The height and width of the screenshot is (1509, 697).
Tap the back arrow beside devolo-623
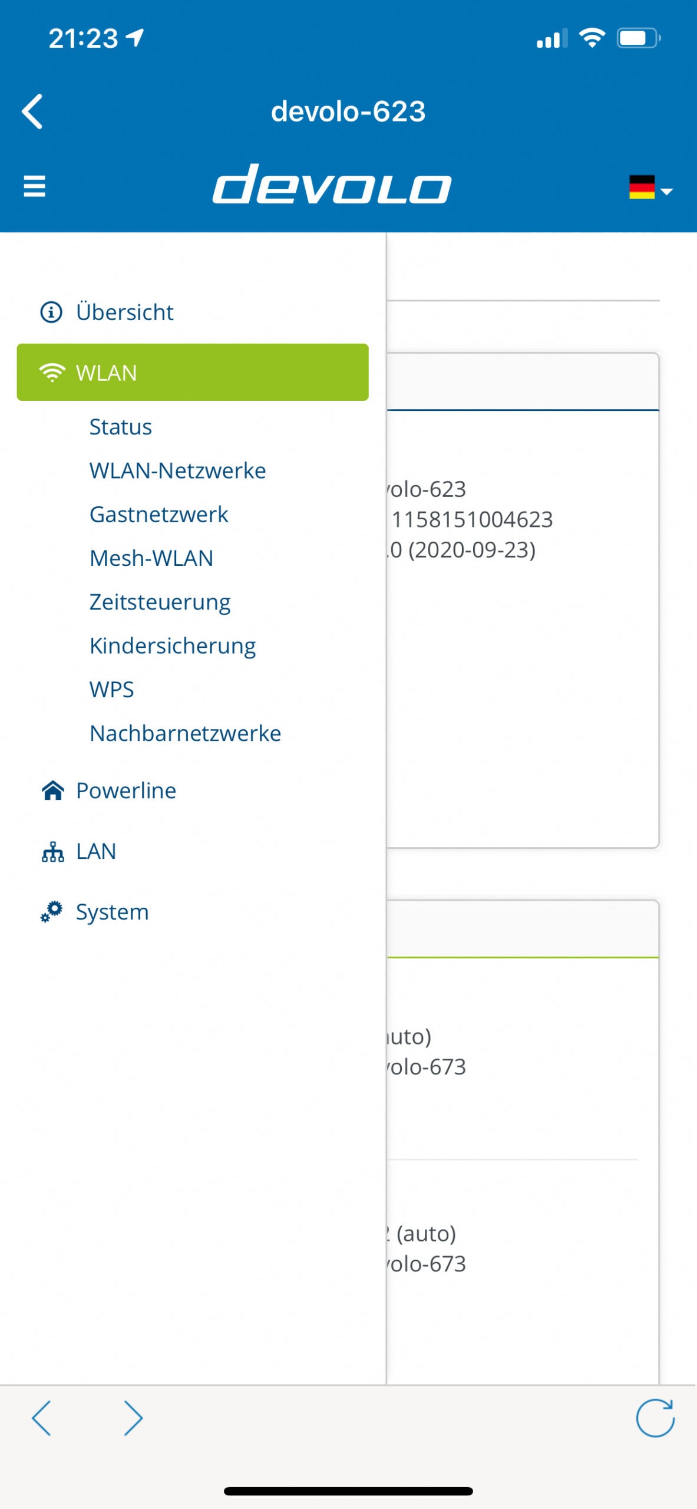point(32,111)
